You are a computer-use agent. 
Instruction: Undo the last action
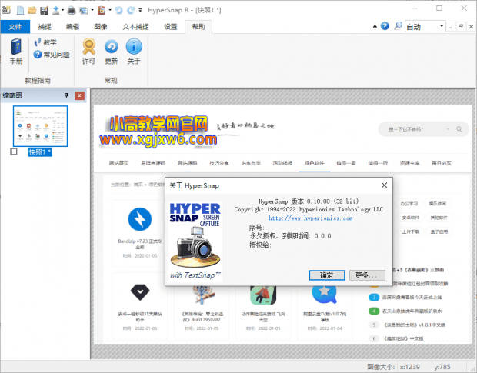(119, 10)
